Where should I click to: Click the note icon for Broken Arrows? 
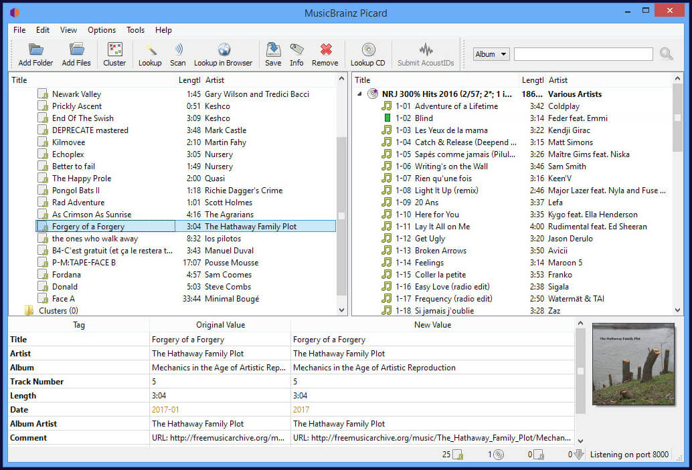(x=387, y=251)
